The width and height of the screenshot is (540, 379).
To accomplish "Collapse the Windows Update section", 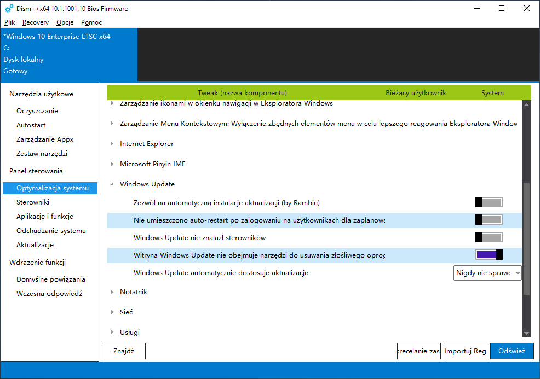I will [113, 185].
